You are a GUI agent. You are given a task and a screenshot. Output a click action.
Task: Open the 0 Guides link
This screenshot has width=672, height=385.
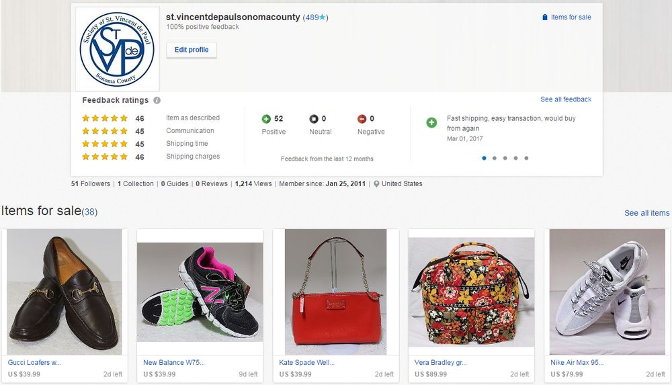pyautogui.click(x=175, y=183)
